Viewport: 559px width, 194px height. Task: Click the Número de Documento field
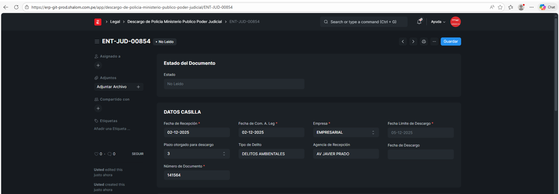[196, 175]
